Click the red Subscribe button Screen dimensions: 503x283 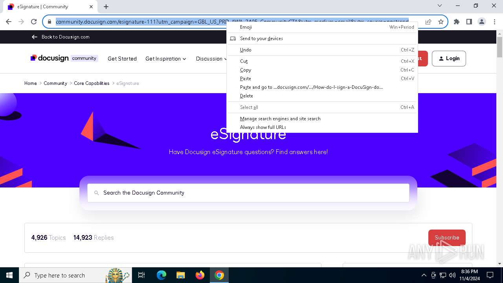[447, 237]
